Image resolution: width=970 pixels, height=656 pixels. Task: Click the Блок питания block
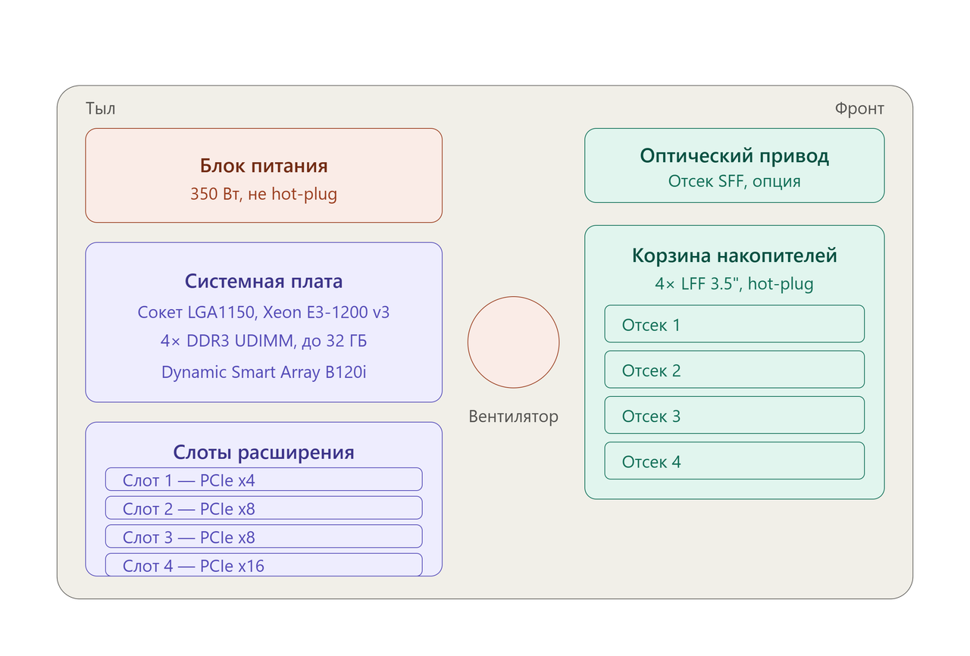coord(264,175)
